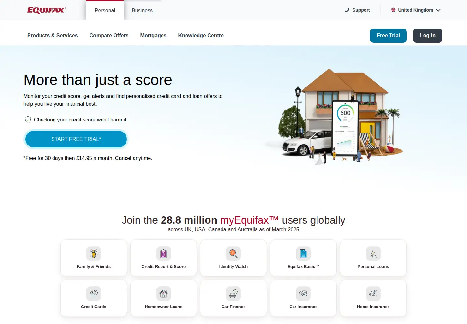
Task: Open the Family & Friends icon
Action: [x=94, y=253]
